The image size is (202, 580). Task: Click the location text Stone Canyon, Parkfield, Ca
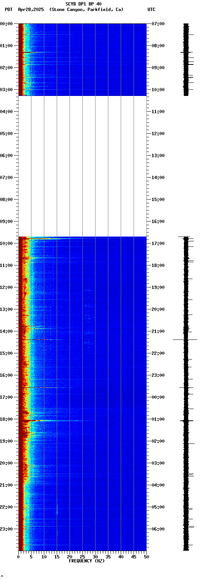86,10
